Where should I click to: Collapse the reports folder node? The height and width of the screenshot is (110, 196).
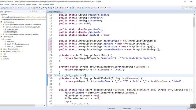click(1, 39)
